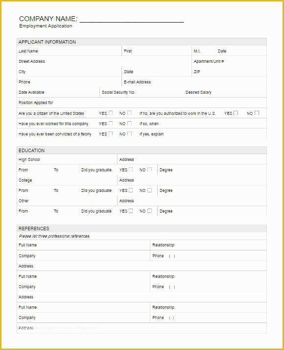
Task: Click the 'If so, when' field
Action: pos(202,123)
